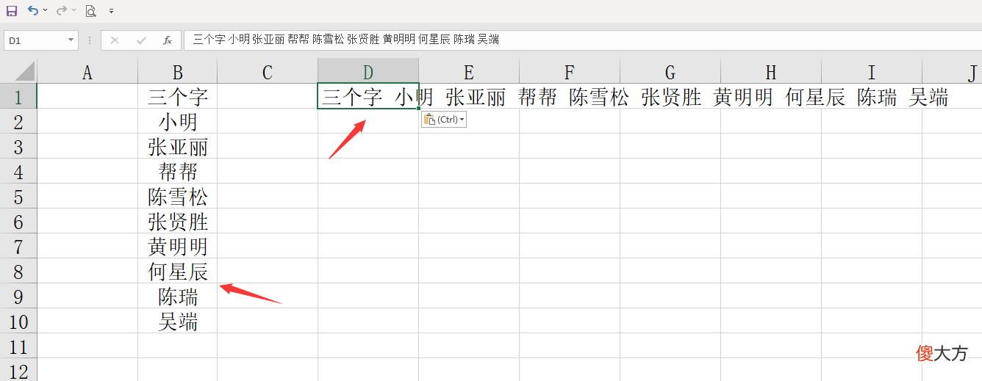Open the undo history dropdown arrow
982x381 pixels.
tap(46, 11)
